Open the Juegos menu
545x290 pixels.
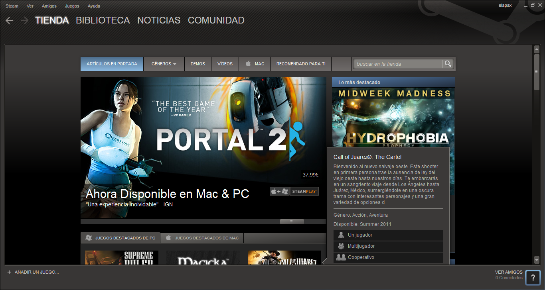72,6
